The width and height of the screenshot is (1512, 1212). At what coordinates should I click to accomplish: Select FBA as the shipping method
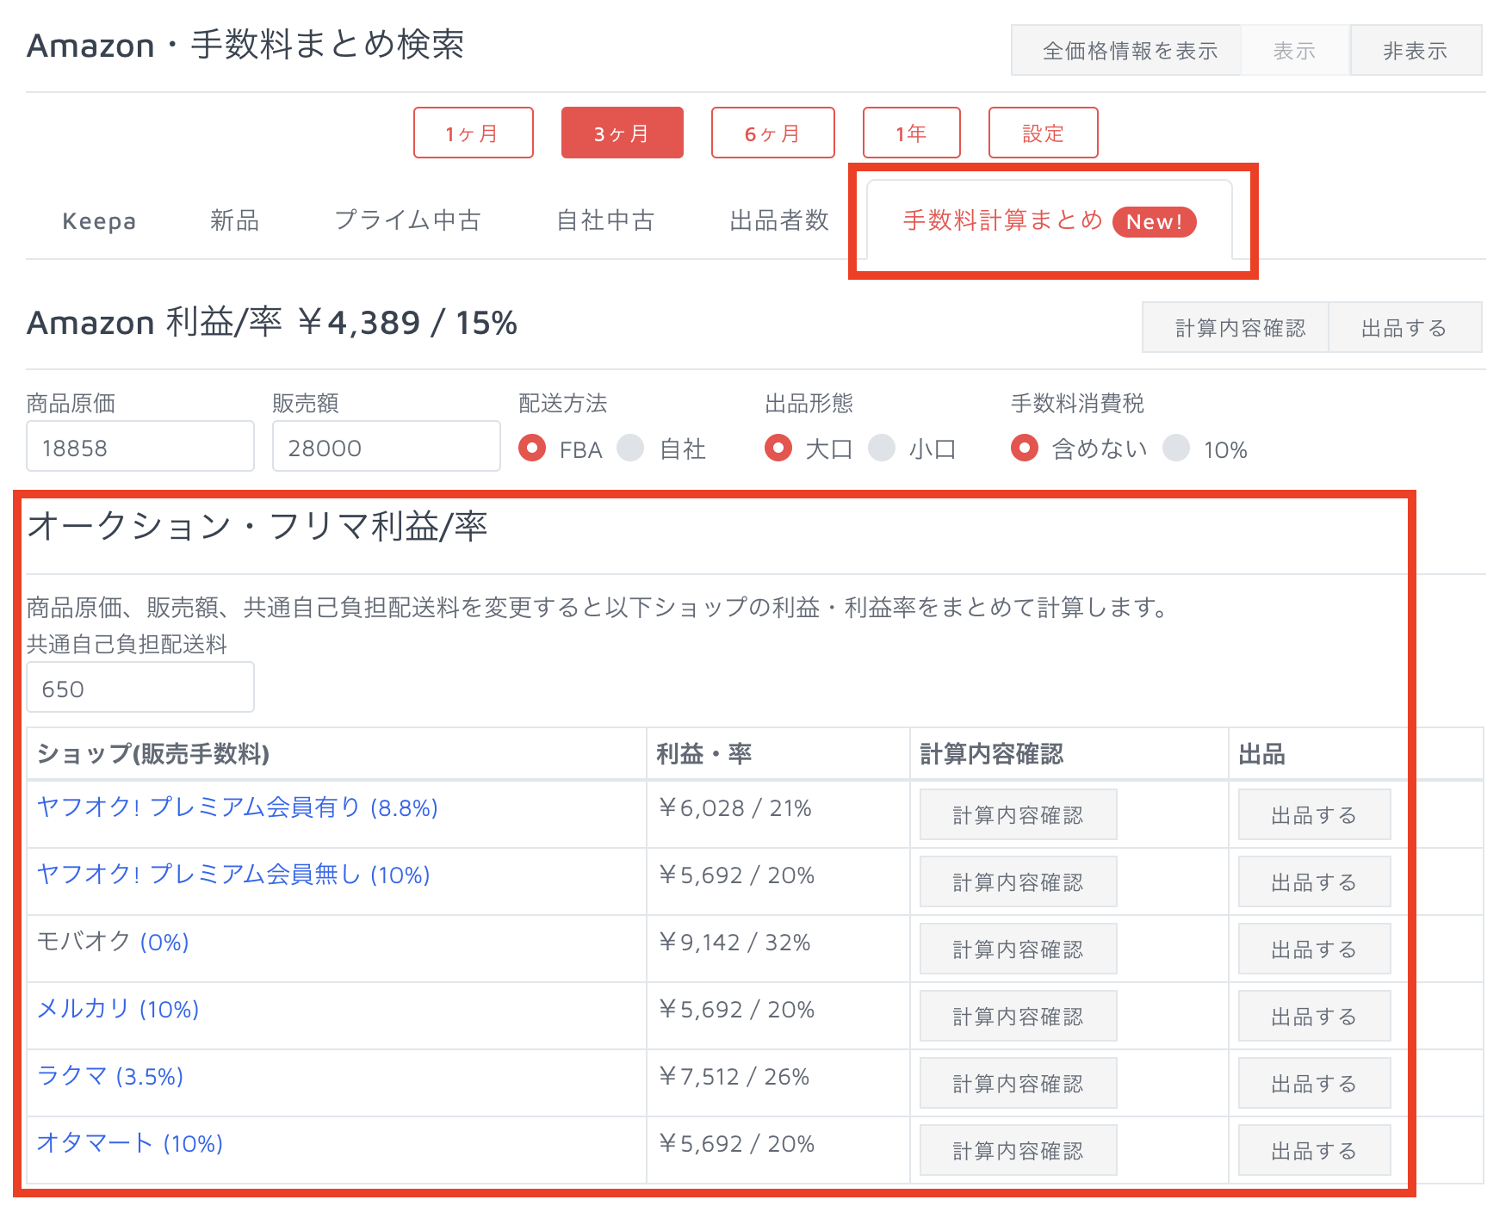[x=532, y=448]
